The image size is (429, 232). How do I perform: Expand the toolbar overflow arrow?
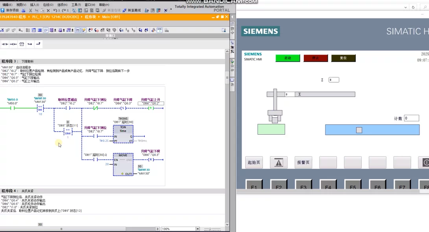pos(171,9)
